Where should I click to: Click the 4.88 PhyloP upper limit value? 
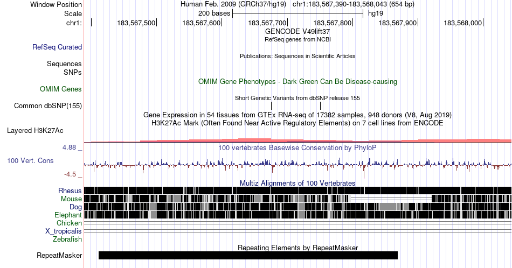pyautogui.click(x=69, y=147)
